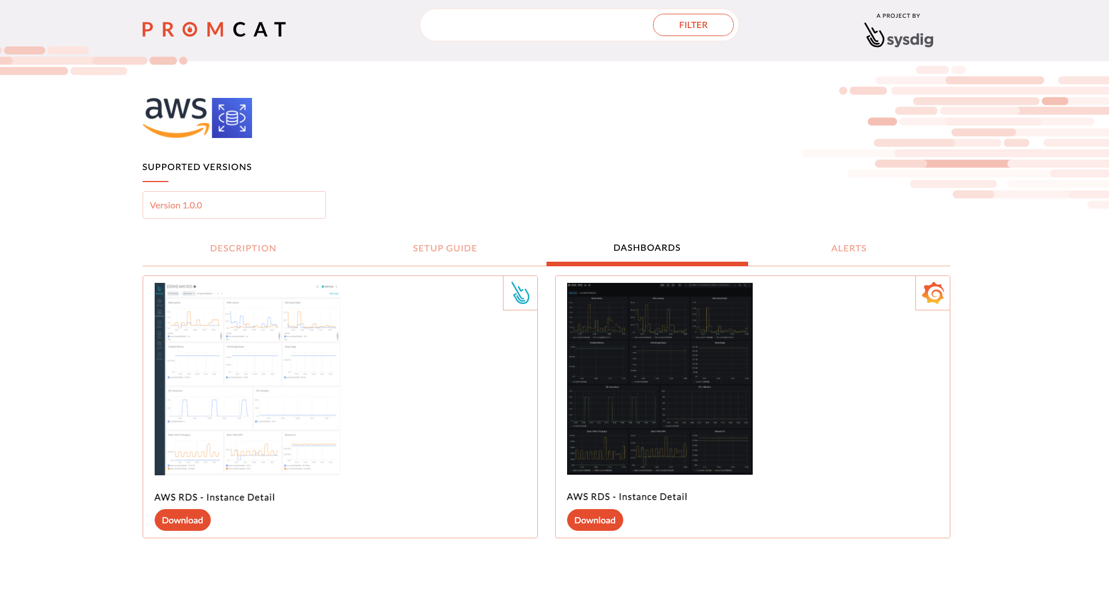The height and width of the screenshot is (607, 1109).
Task: Click the Grafana badge on the second dashboard card
Action: pos(933,293)
